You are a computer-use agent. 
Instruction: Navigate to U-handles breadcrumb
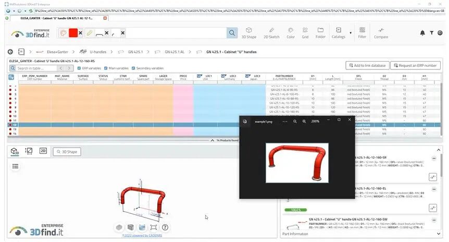[98, 52]
